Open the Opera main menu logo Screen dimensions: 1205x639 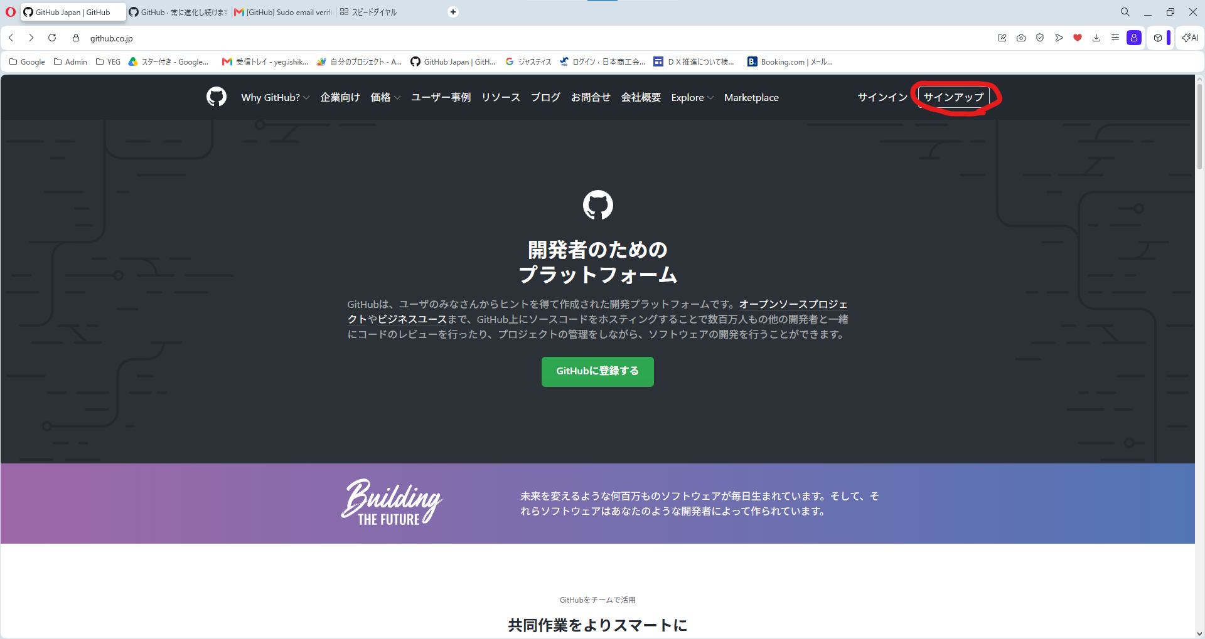10,12
